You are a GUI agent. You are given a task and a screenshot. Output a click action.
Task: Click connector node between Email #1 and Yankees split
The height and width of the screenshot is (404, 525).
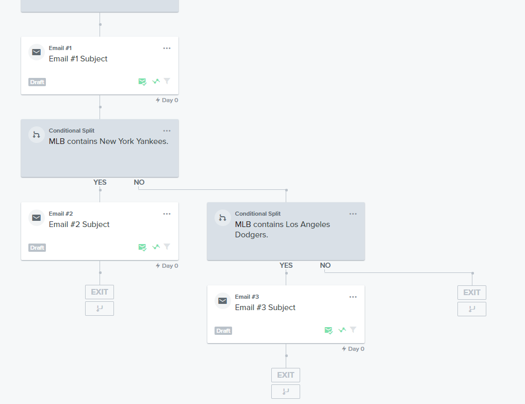[x=100, y=107]
